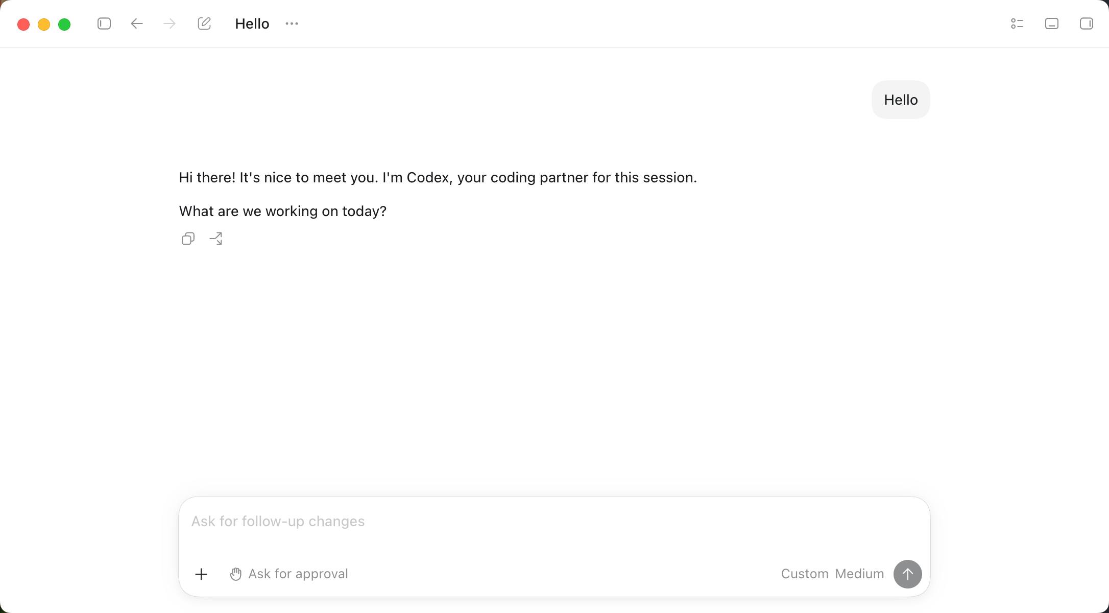Click the Hello thread title
This screenshot has width=1109, height=613.
pos(252,23)
